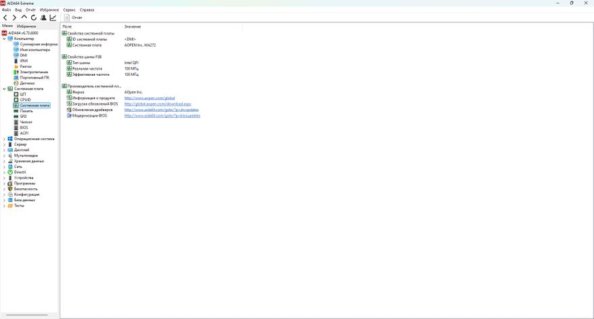Screen dimensions: 594x319
Task: Expand the Хранение данных branch arrow
Action: click(x=4, y=161)
